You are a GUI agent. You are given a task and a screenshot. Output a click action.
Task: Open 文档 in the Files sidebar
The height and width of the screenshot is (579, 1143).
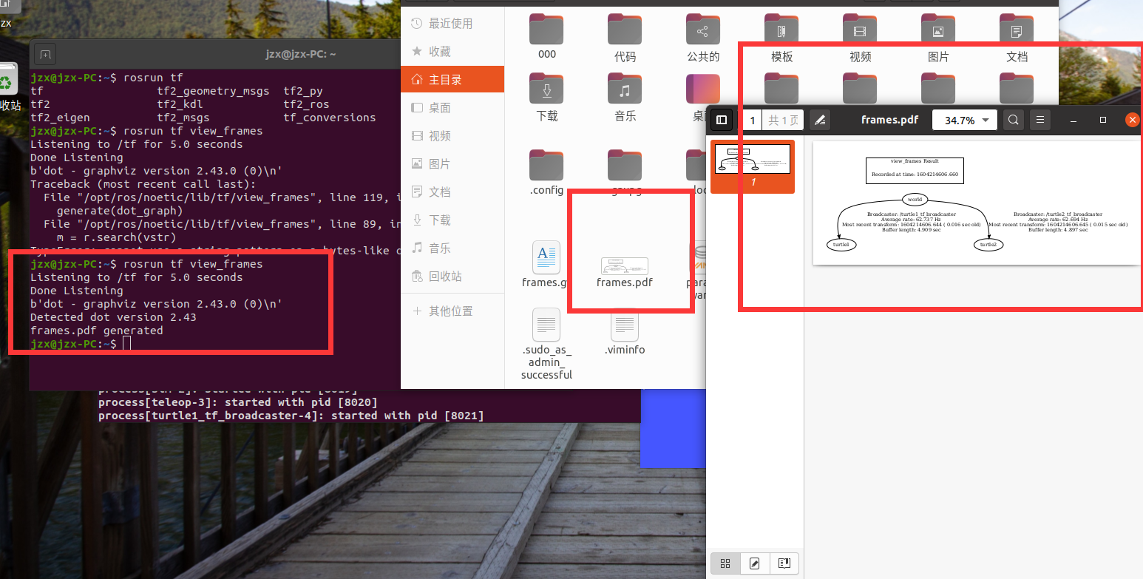(x=452, y=192)
